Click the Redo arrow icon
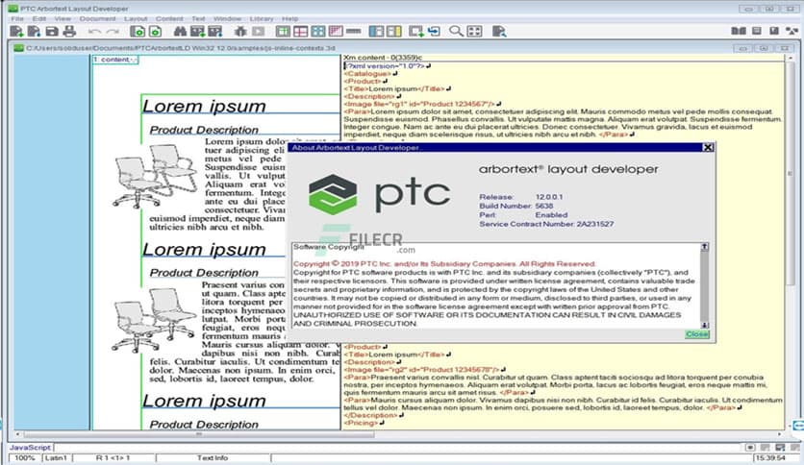Image resolution: width=804 pixels, height=465 pixels. coord(113,32)
